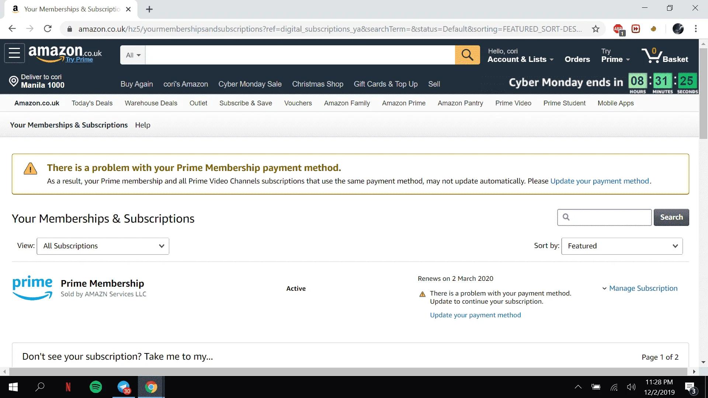
Task: Click the Search subscriptions button
Action: 671,217
